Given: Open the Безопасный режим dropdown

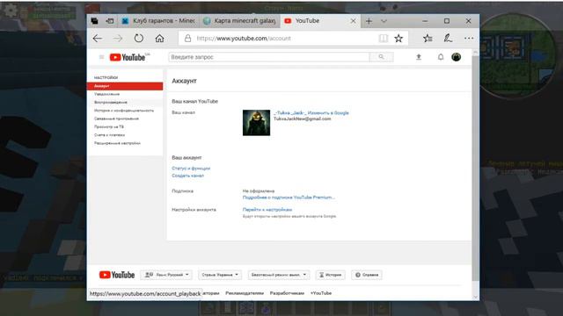Looking at the screenshot, I should click(279, 275).
